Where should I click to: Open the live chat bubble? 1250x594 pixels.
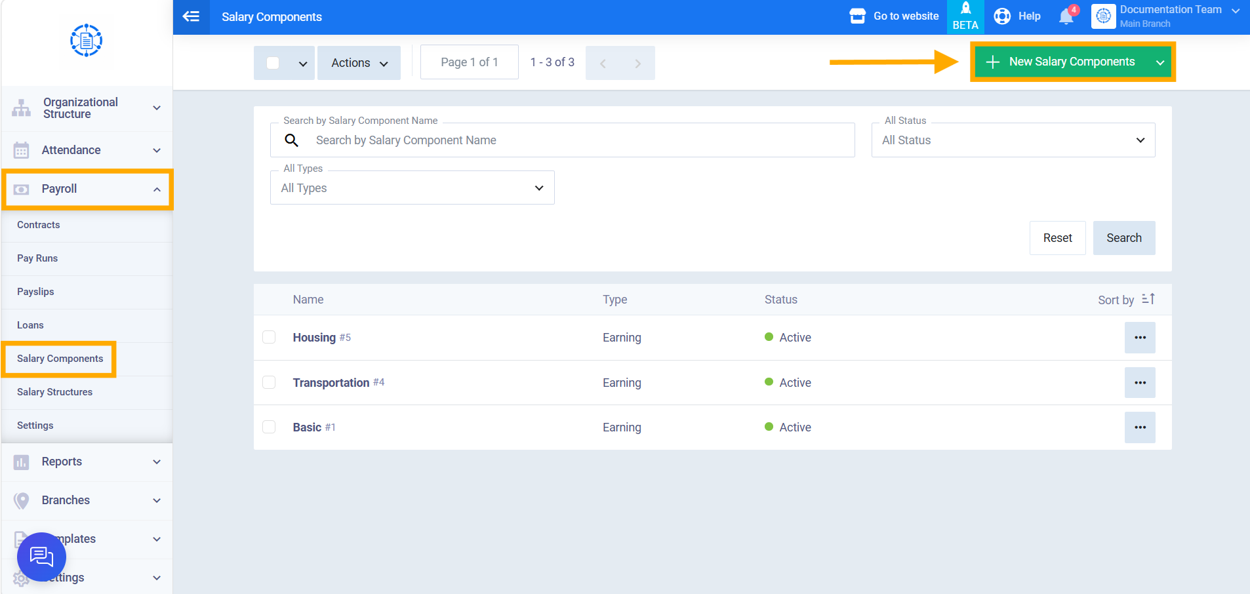pos(41,557)
